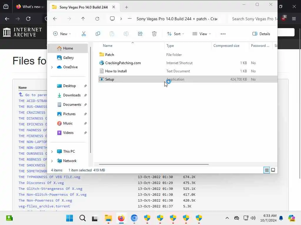Click the Copy icon in Explorer toolbar
The image size is (301, 225).
point(98,34)
